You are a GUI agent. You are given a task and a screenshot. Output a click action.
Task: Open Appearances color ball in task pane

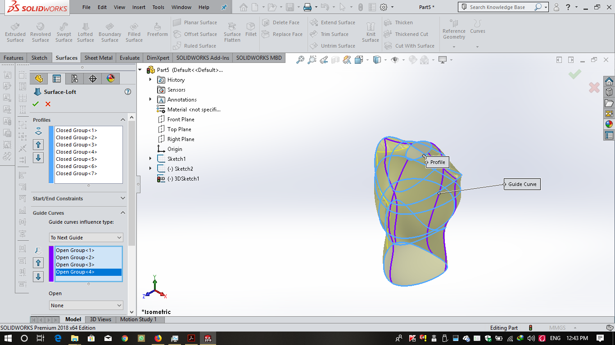point(609,124)
